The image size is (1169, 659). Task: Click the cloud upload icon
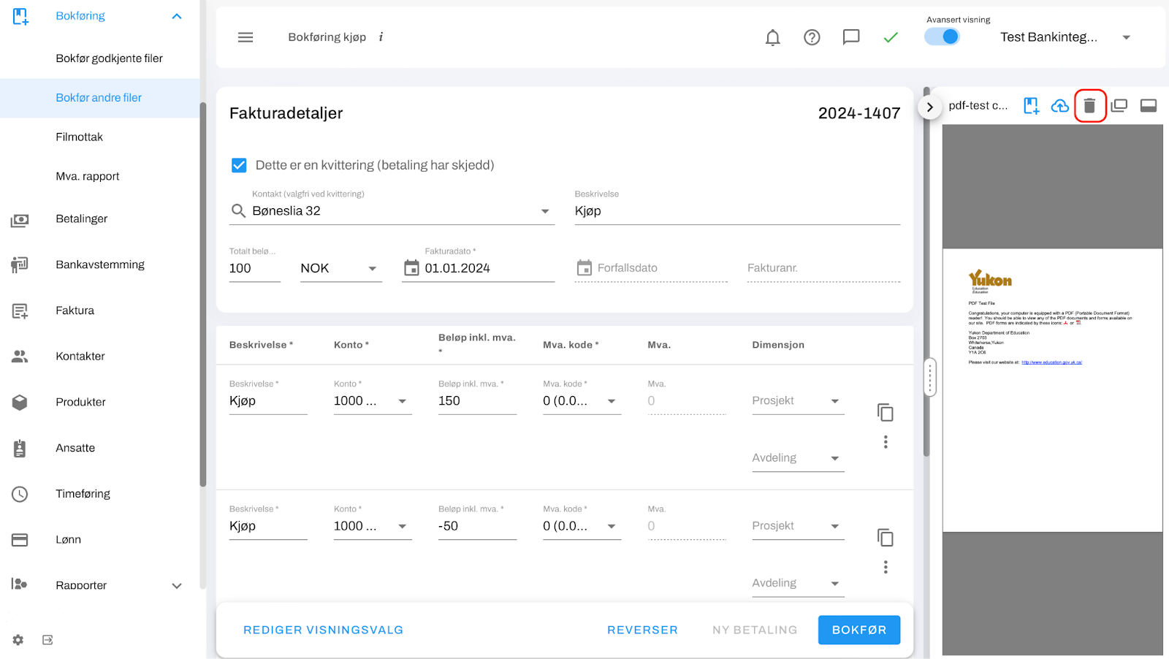point(1060,106)
